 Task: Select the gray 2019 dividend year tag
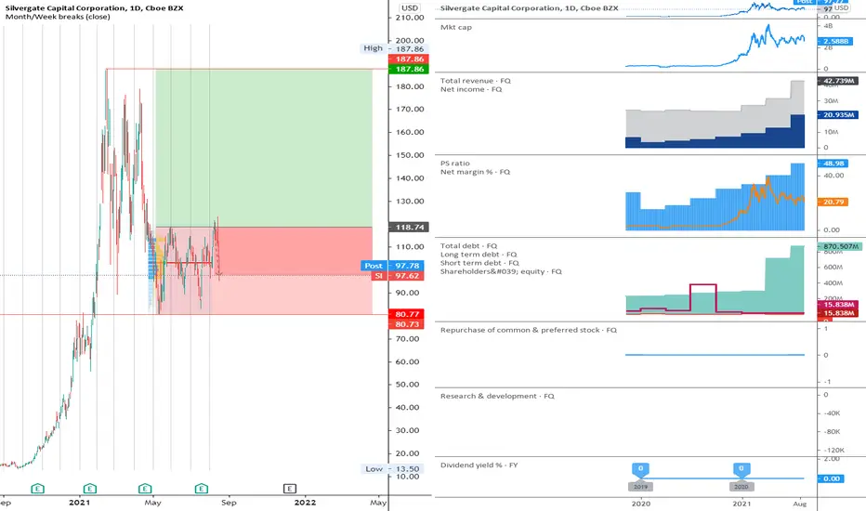click(640, 487)
